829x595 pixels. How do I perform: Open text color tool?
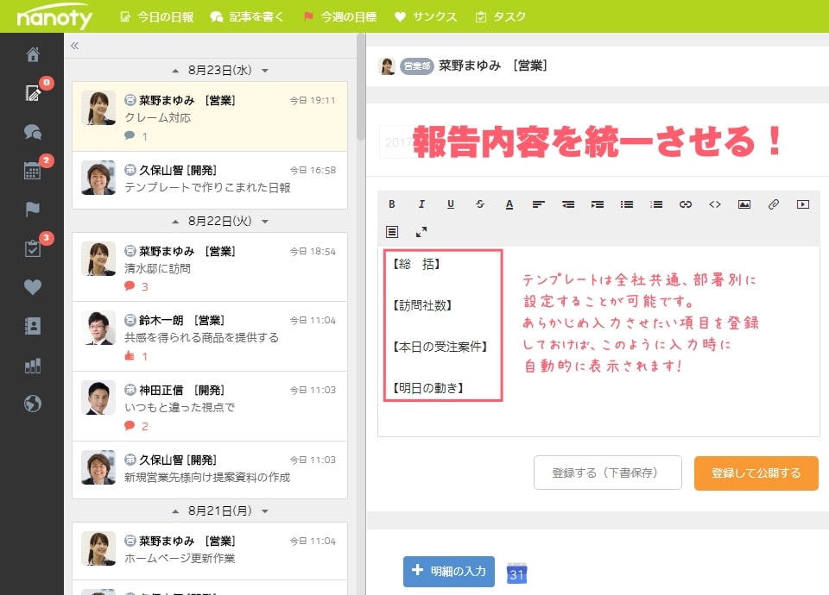point(509,204)
